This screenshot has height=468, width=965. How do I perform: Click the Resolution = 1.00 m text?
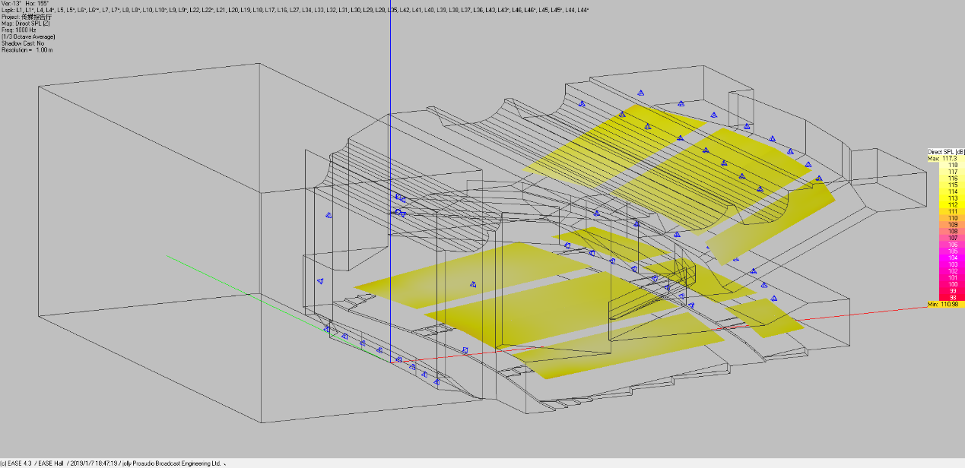(x=27, y=50)
